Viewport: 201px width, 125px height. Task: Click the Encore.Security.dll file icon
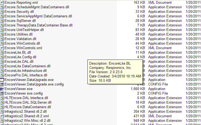2,11
